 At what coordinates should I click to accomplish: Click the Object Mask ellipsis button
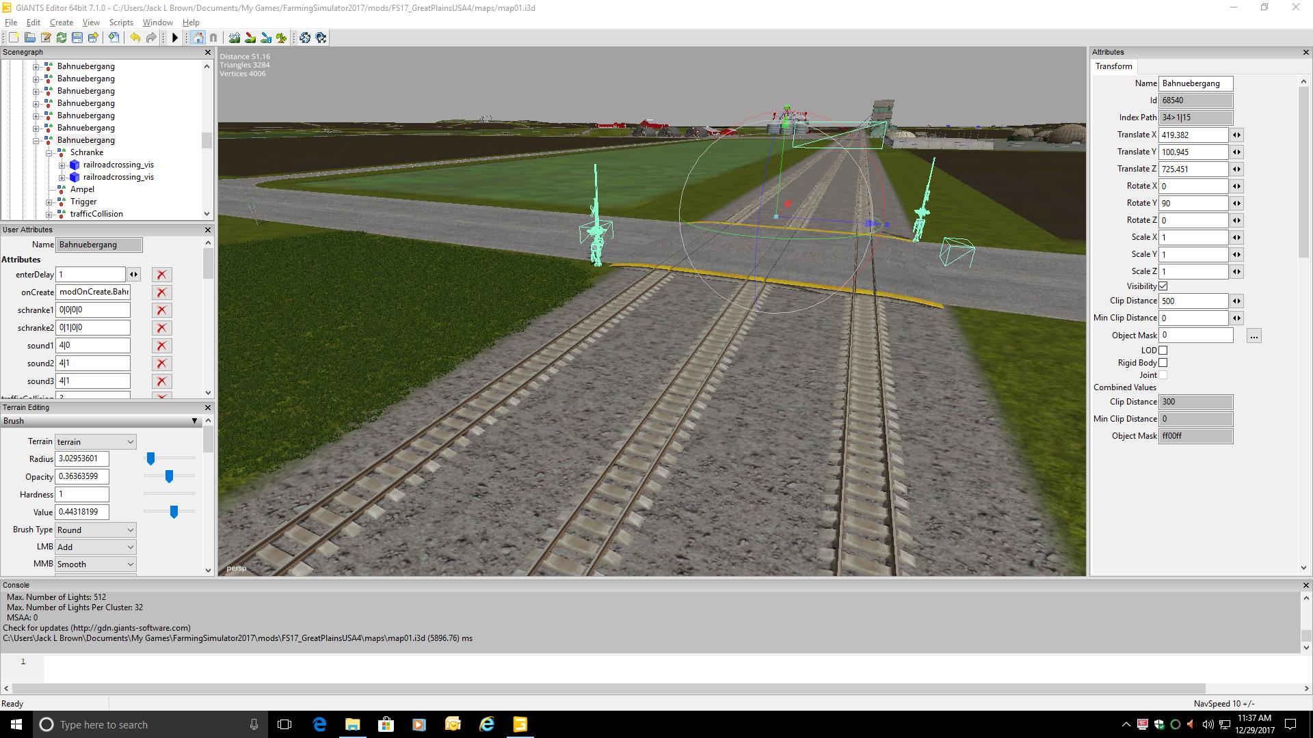(x=1254, y=336)
